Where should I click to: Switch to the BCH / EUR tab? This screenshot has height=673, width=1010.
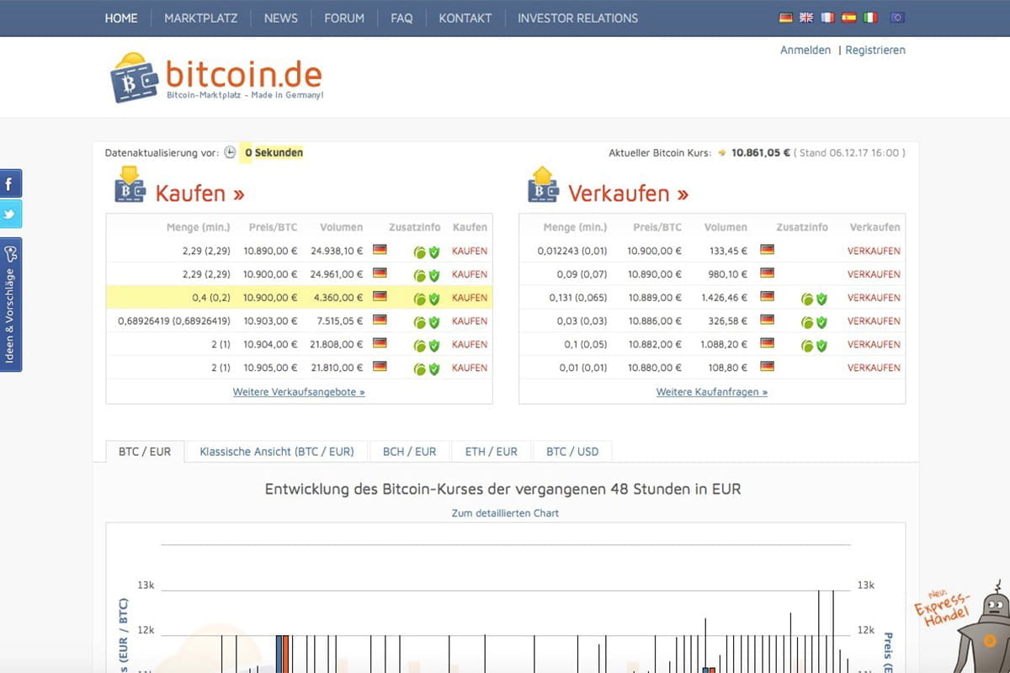[x=409, y=452]
